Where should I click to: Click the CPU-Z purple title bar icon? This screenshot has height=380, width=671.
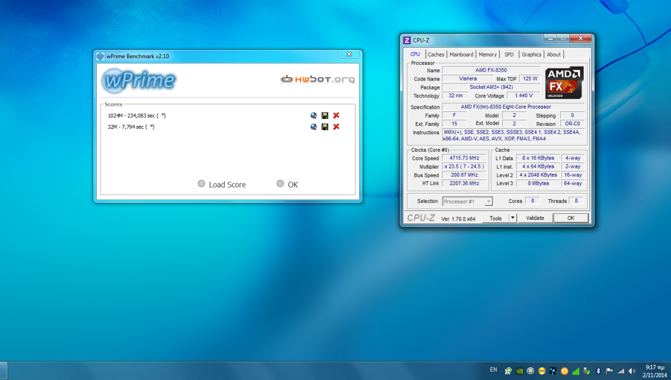pos(407,40)
